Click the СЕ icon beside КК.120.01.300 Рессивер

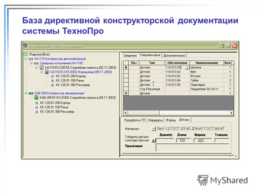click(x=52, y=85)
